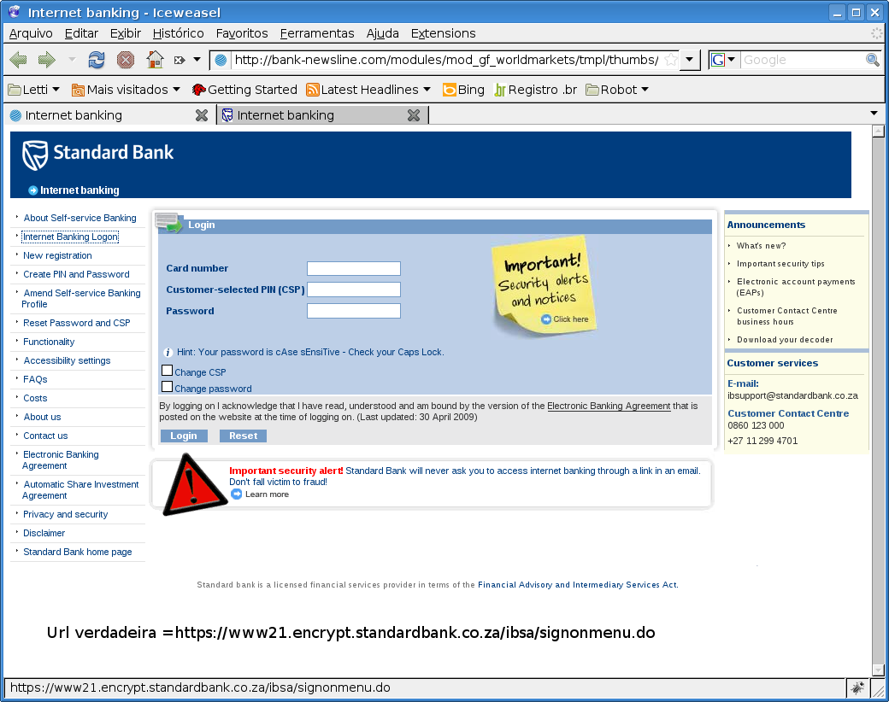
Task: Expand the Mais visitados folder
Action: pos(126,90)
